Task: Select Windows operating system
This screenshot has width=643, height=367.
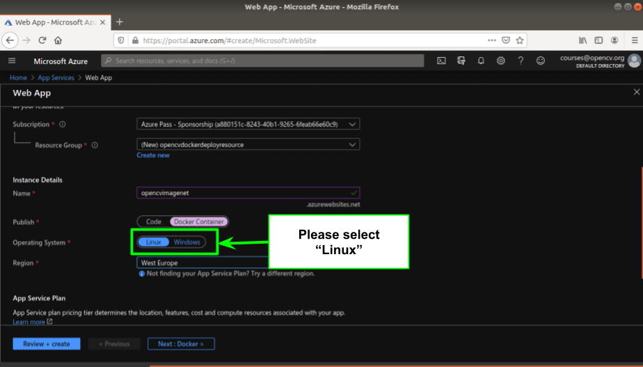Action: [x=186, y=242]
